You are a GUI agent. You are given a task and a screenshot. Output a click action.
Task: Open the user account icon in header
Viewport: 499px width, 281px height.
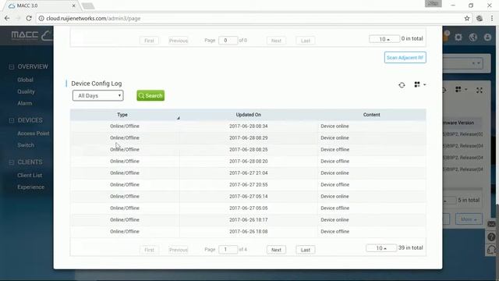487,37
